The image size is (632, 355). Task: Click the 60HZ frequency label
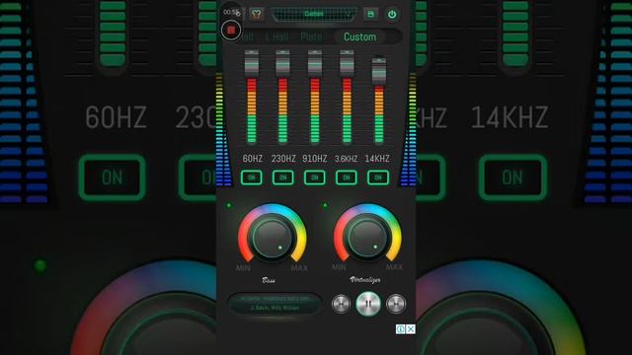(253, 159)
